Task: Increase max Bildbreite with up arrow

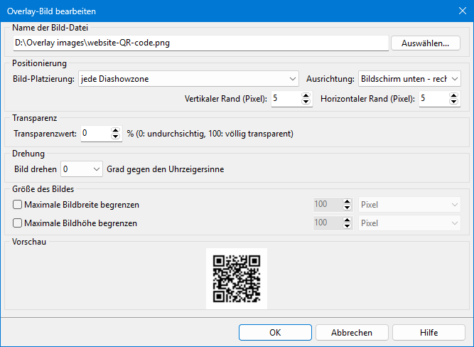Action: [x=347, y=201]
